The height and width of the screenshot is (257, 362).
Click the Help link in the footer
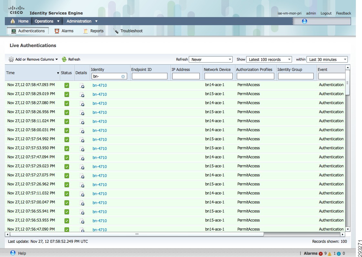22,253
